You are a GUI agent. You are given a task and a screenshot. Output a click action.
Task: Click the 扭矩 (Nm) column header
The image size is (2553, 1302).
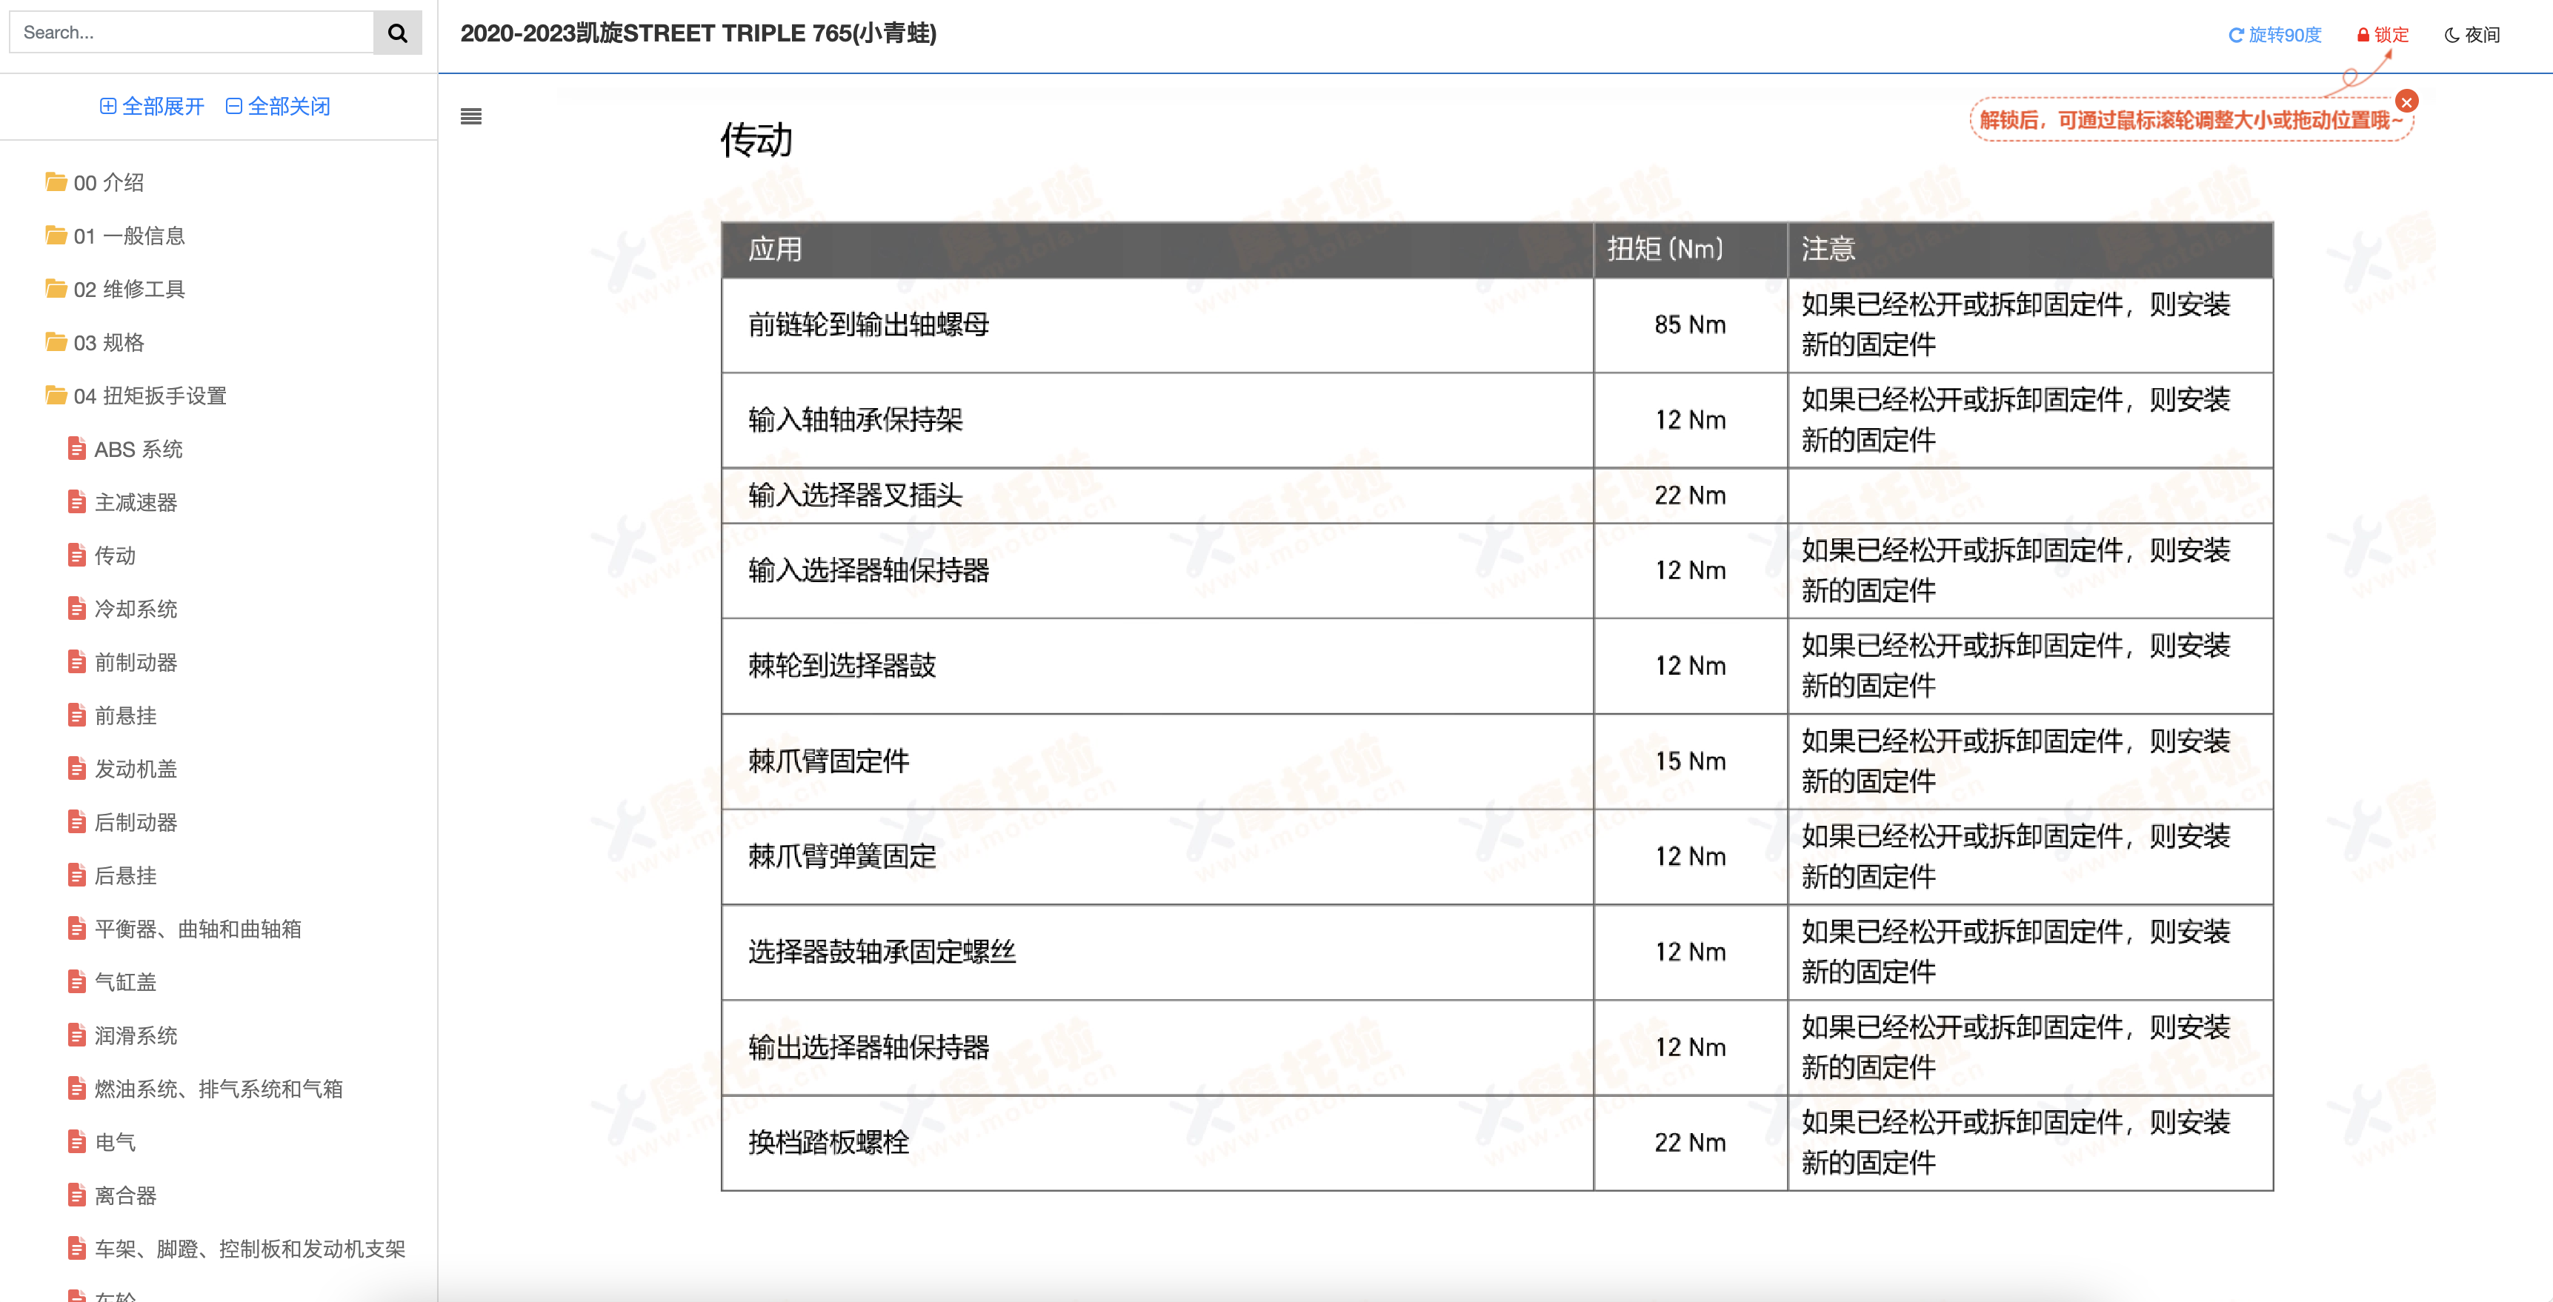(1665, 250)
